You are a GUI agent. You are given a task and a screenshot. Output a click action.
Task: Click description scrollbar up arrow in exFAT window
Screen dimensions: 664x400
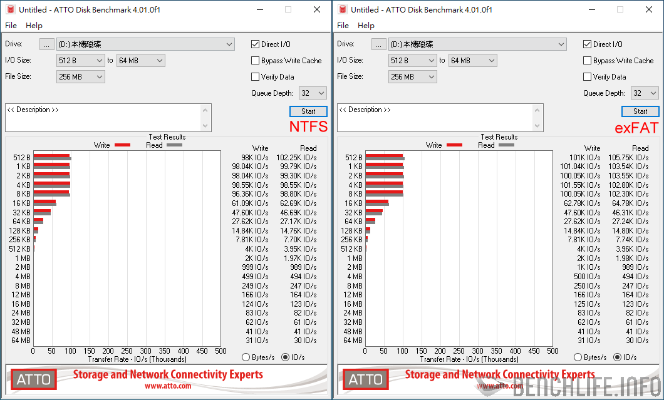537,110
